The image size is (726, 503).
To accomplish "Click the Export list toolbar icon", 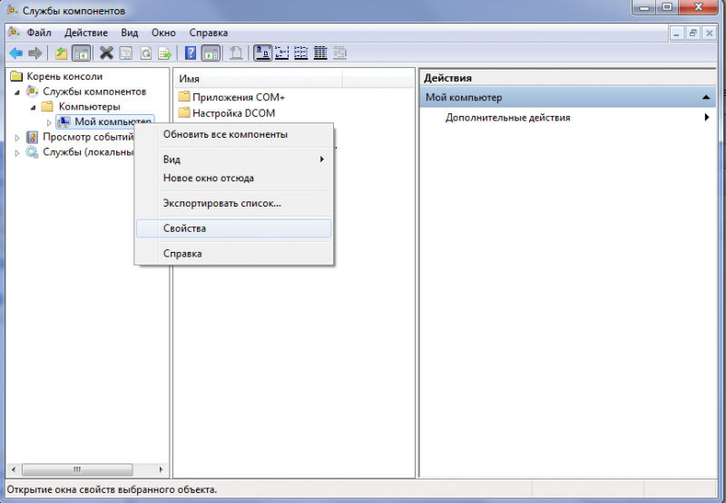I will coord(165,53).
